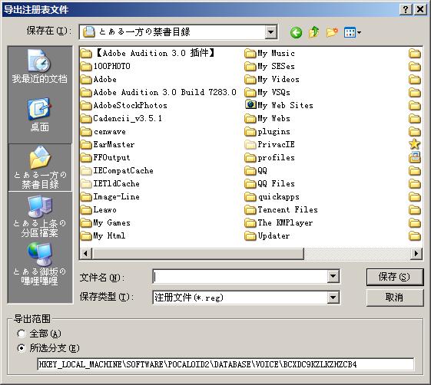Select the My Html folder
431x385 pixels.
[x=103, y=235]
